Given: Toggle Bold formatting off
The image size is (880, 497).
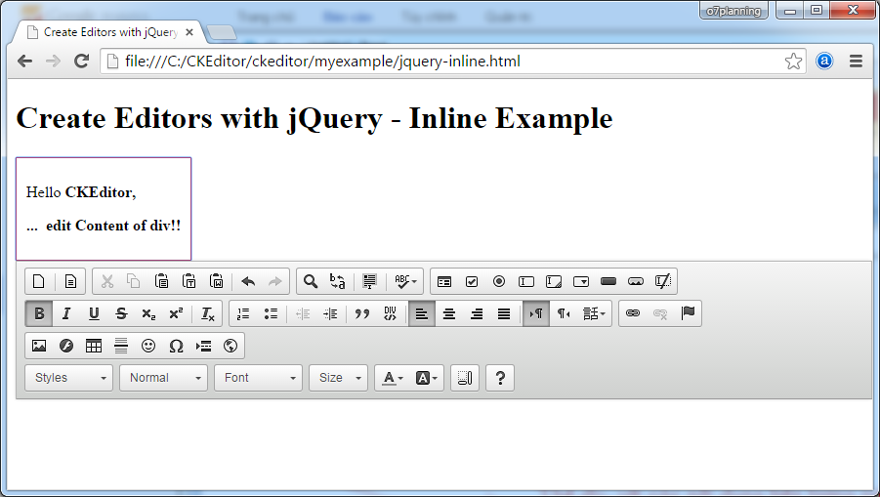Looking at the screenshot, I should click(39, 313).
